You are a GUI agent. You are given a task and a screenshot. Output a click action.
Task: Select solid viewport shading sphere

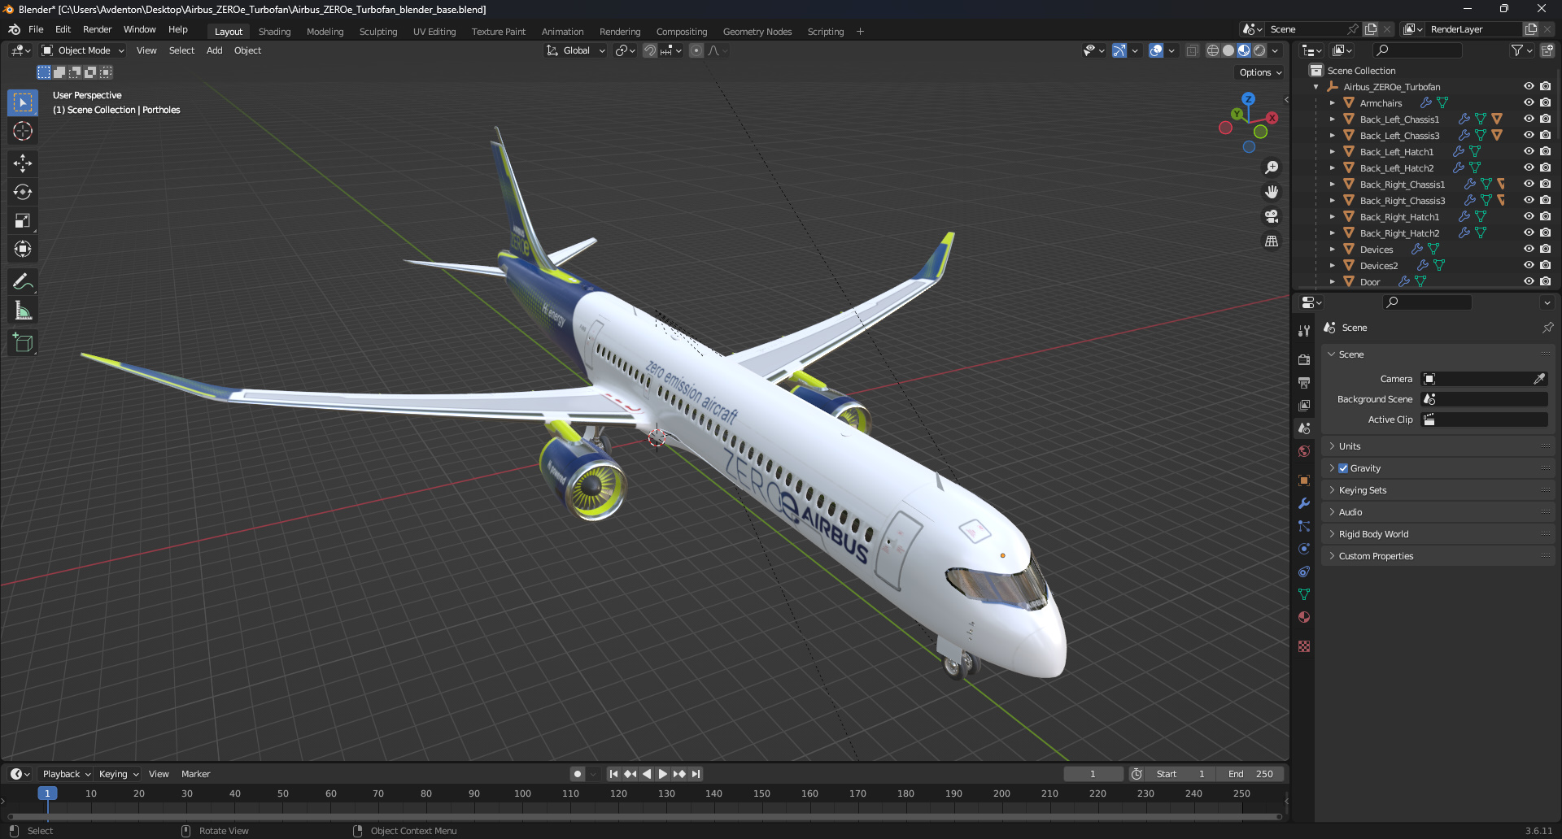tap(1228, 50)
